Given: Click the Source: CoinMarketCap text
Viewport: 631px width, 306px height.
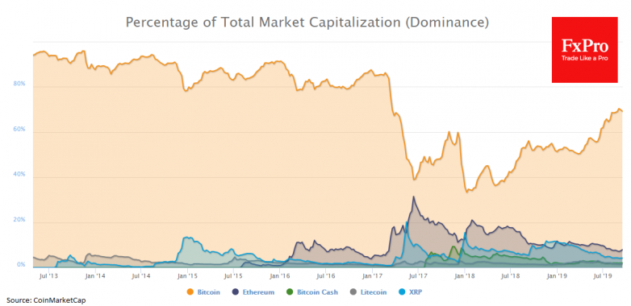Looking at the screenshot, I should [x=46, y=300].
